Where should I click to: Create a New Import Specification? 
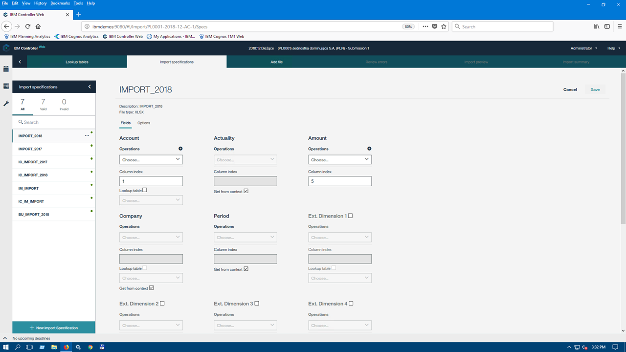click(x=54, y=328)
